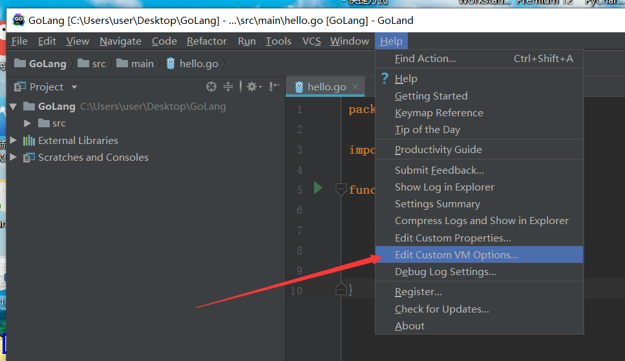Viewport: 625px width, 361px height.
Task: Click the question mark Help icon
Action: click(x=385, y=78)
